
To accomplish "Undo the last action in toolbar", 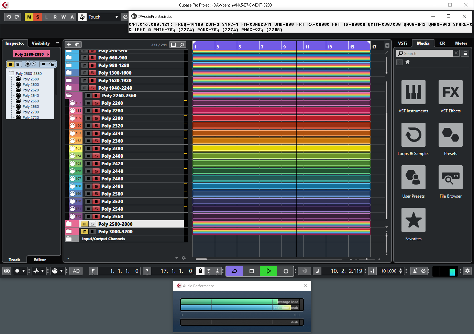I will click(x=9, y=17).
